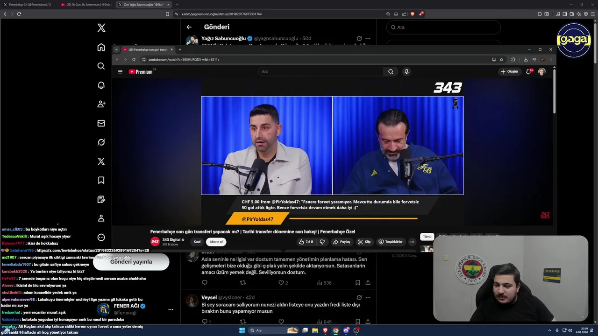Bookmark the YouTube page with star
Viewport: 598px width, 336px height.
click(x=501, y=59)
